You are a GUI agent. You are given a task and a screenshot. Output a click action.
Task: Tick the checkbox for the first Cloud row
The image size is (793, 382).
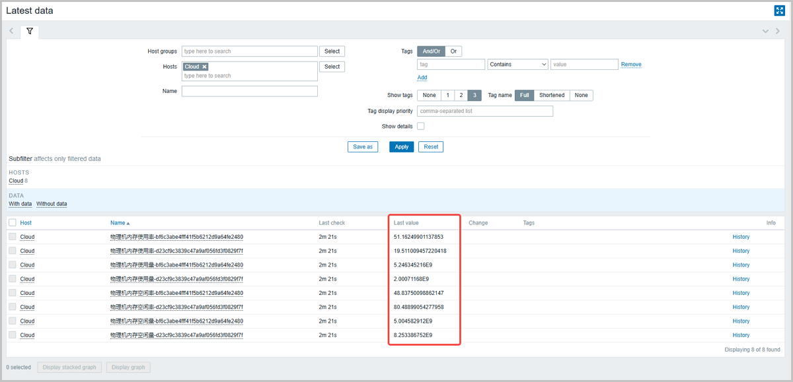[13, 237]
